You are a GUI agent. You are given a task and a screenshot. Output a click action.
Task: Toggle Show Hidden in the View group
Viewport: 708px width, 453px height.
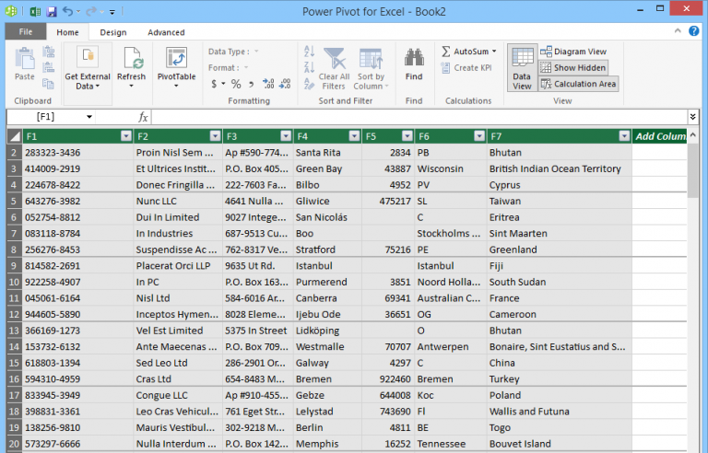pyautogui.click(x=573, y=68)
